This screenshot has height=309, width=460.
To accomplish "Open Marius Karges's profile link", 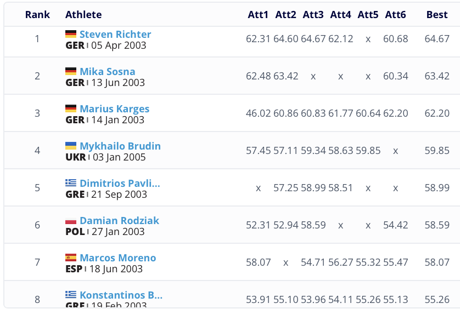I will point(115,108).
